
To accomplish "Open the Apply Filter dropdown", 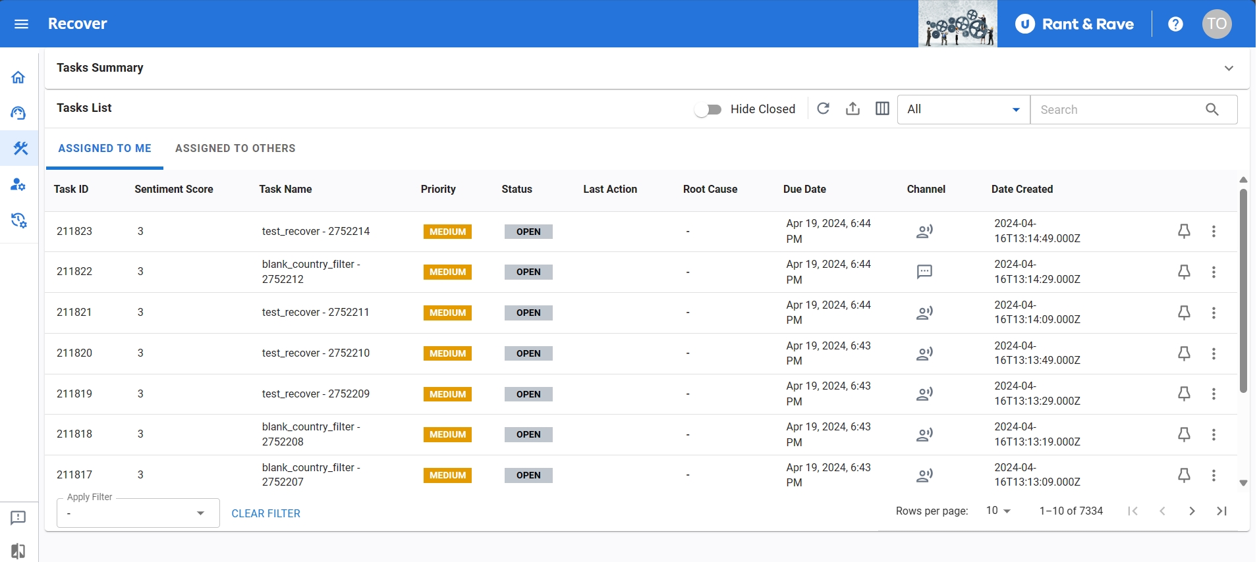I will (x=138, y=513).
